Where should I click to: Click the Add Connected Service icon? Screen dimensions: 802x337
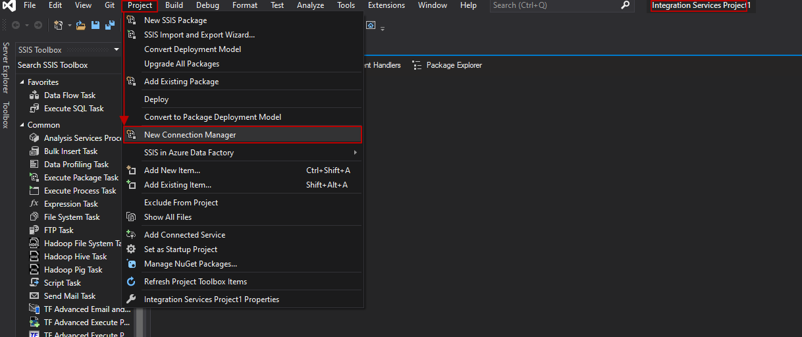(x=130, y=235)
